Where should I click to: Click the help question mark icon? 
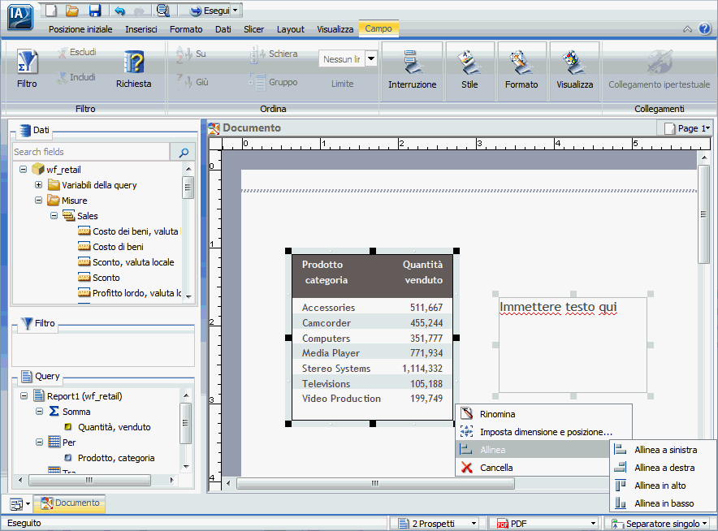[705, 29]
